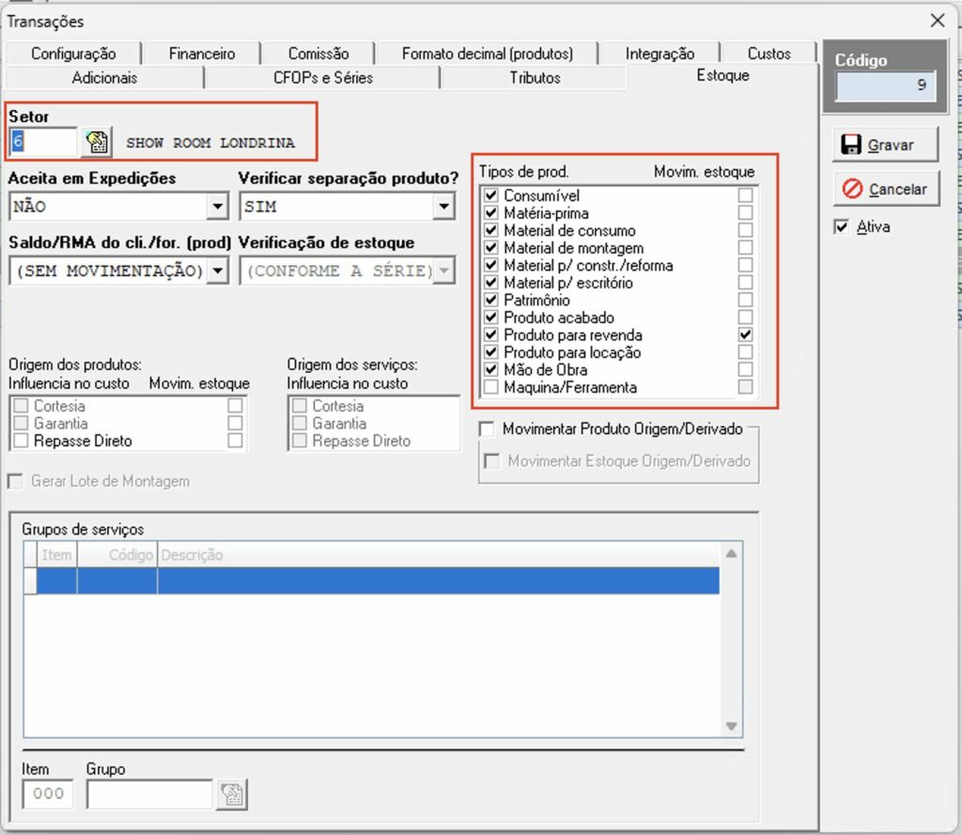The height and width of the screenshot is (835, 962).
Task: Uncheck Material de consumo type
Action: [x=490, y=230]
